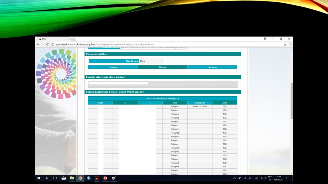Click Grupo de coordenadas 1 (Polígono) header
This screenshot has width=328, height=184.
(162, 98)
